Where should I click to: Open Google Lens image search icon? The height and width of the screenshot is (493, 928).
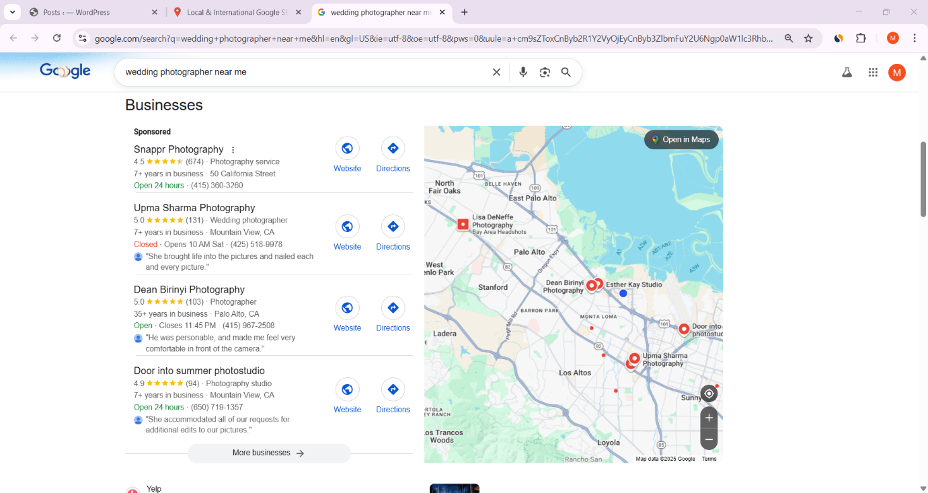point(545,72)
